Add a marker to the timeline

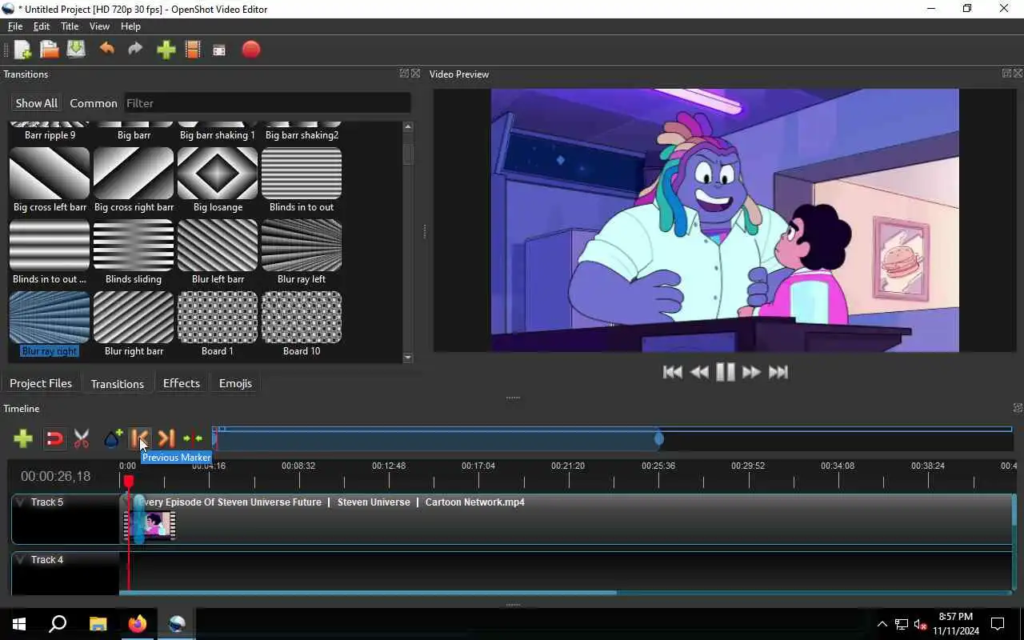coord(113,438)
